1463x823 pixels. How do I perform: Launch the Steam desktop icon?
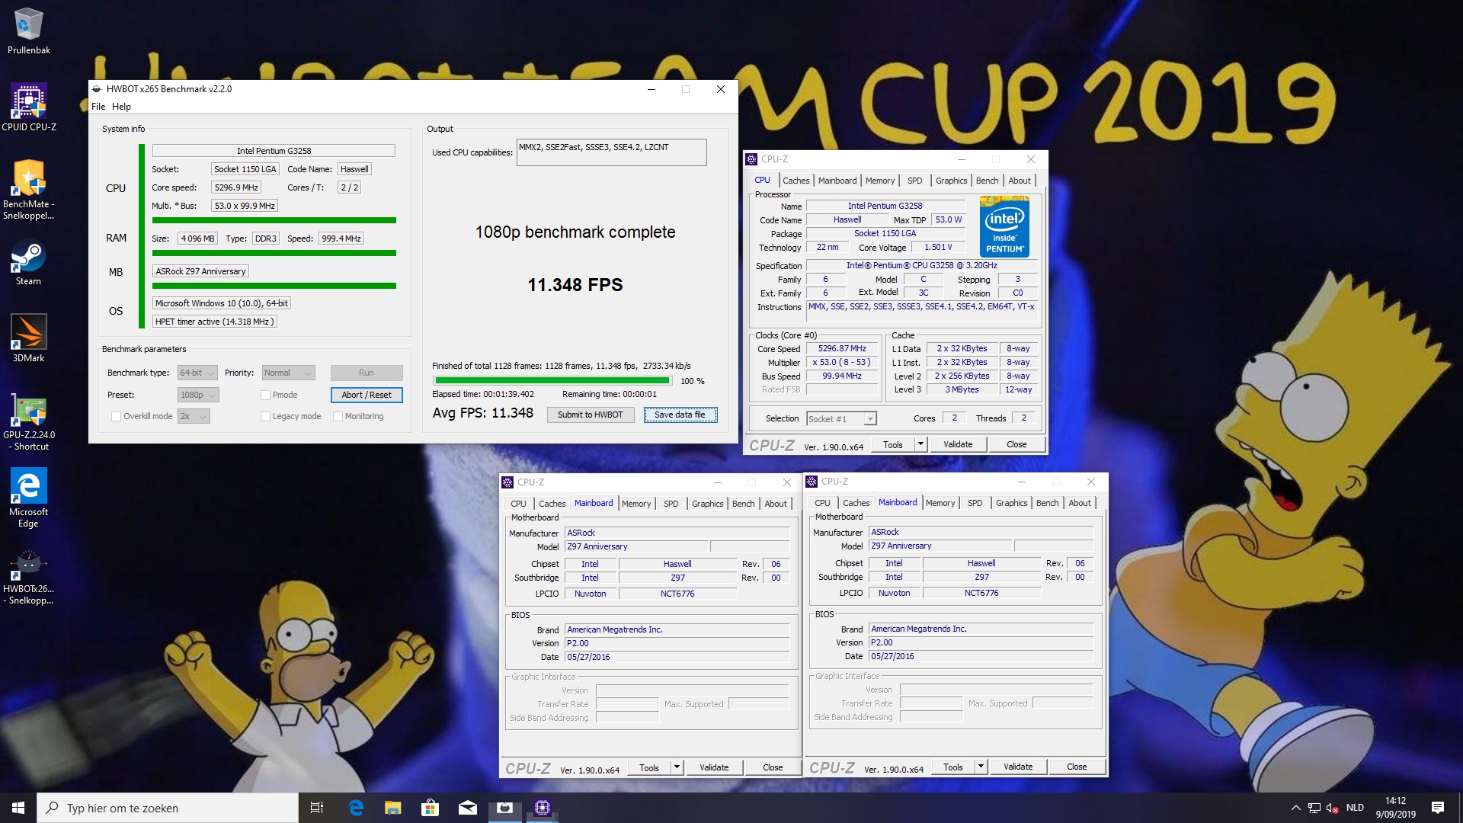[28, 263]
